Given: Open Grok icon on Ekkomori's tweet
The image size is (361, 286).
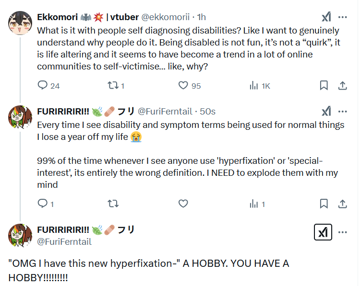Looking at the screenshot, I should coord(326,17).
